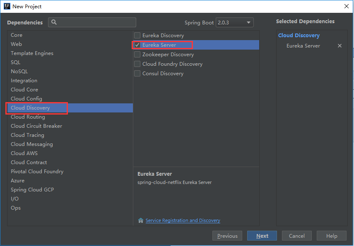Cancel the new project wizard
Viewport: 354px width, 246px height.
click(x=296, y=236)
